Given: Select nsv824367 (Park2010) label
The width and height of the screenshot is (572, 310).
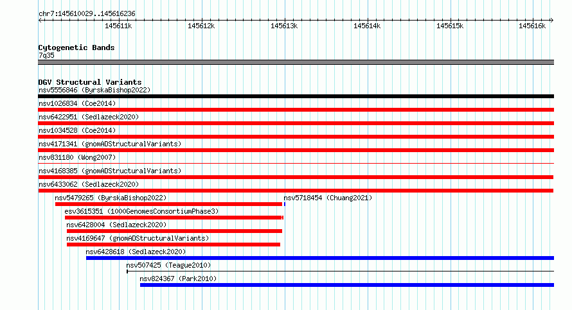Looking at the screenshot, I should click(x=178, y=279).
